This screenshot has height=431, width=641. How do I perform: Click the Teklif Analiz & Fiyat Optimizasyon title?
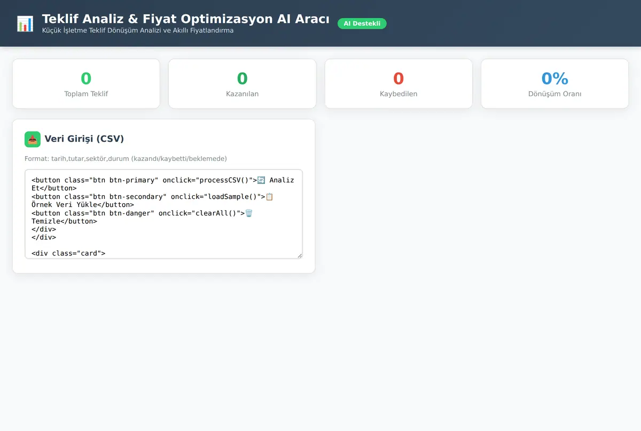pos(186,19)
